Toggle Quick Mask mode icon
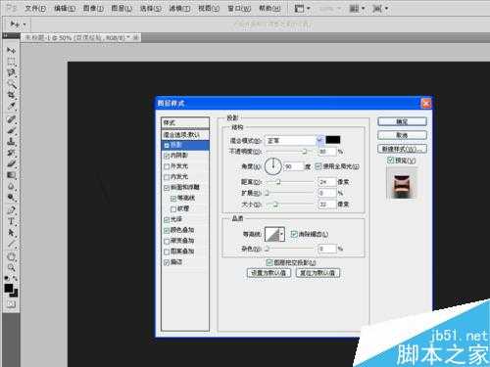 pyautogui.click(x=11, y=304)
